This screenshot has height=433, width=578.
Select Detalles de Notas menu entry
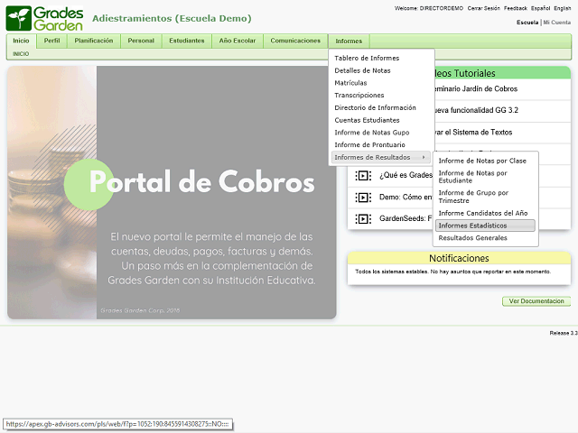(x=381, y=70)
